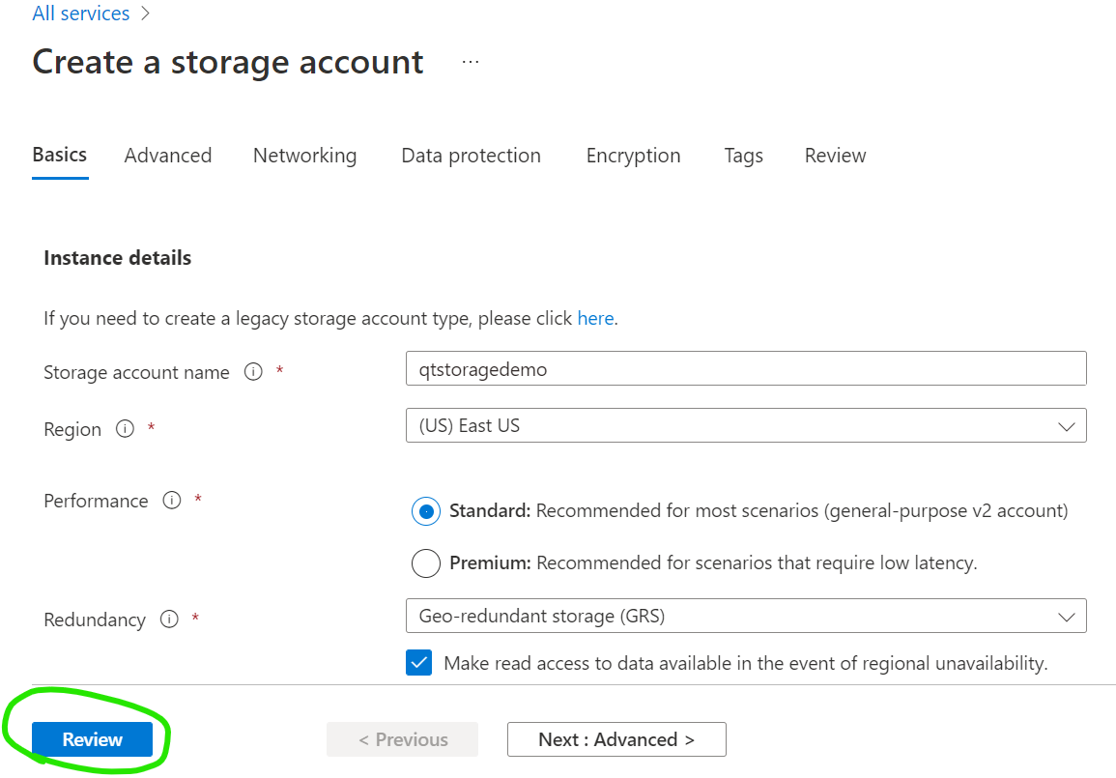The height and width of the screenshot is (778, 1116).
Task: Click the 'Performance' field label
Action: (96, 501)
